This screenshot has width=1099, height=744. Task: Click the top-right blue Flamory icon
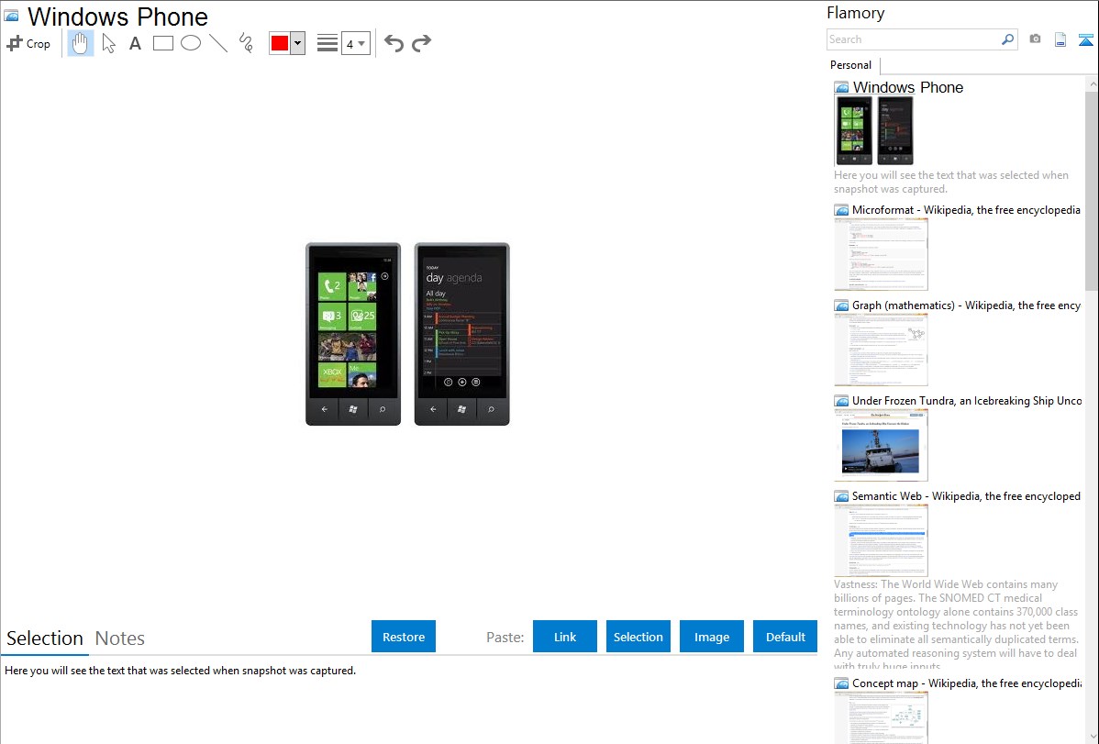(1085, 39)
